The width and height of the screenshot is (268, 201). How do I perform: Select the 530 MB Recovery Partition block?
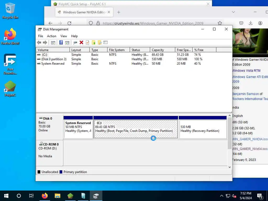click(x=203, y=127)
